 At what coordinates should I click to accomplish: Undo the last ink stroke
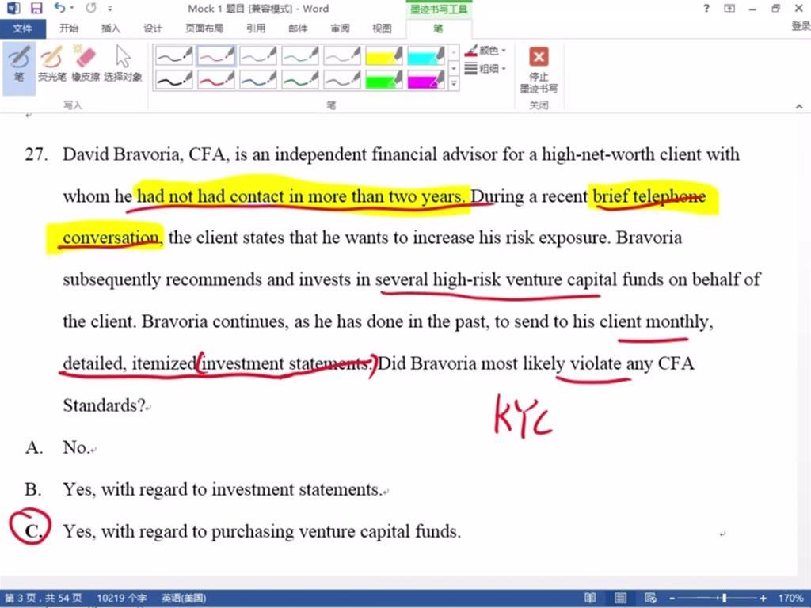[x=60, y=9]
